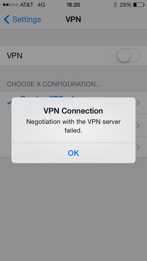Toggle the VPN switch
Viewport: 147px width, 261px height.
128,55
